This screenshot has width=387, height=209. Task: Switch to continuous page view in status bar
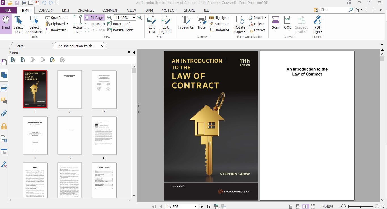(298, 206)
